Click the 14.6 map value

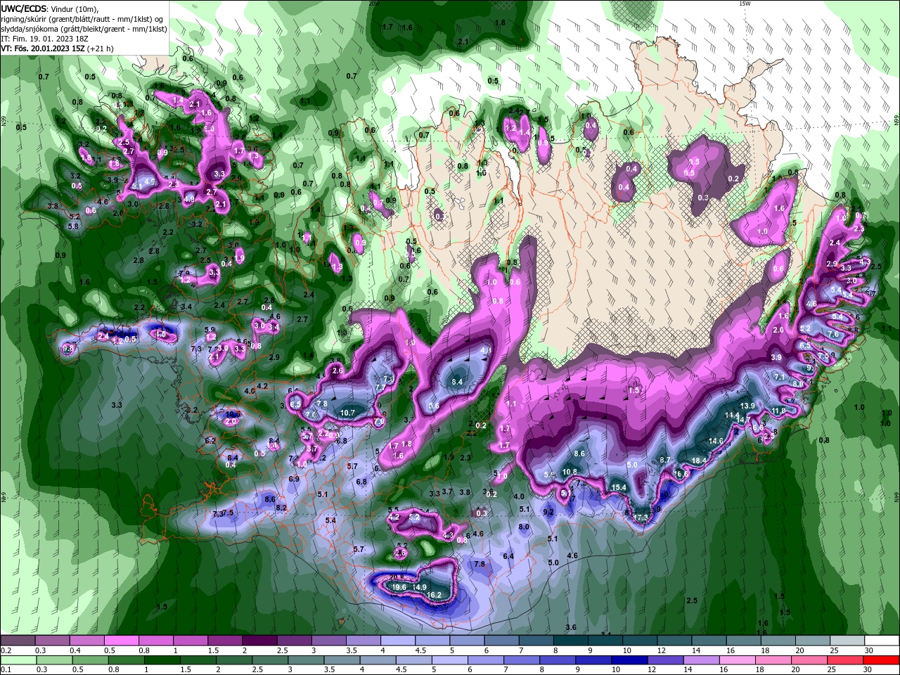[x=716, y=441]
